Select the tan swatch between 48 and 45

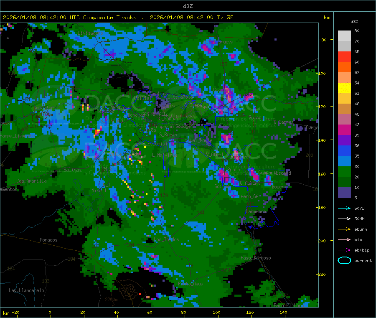coord(344,109)
